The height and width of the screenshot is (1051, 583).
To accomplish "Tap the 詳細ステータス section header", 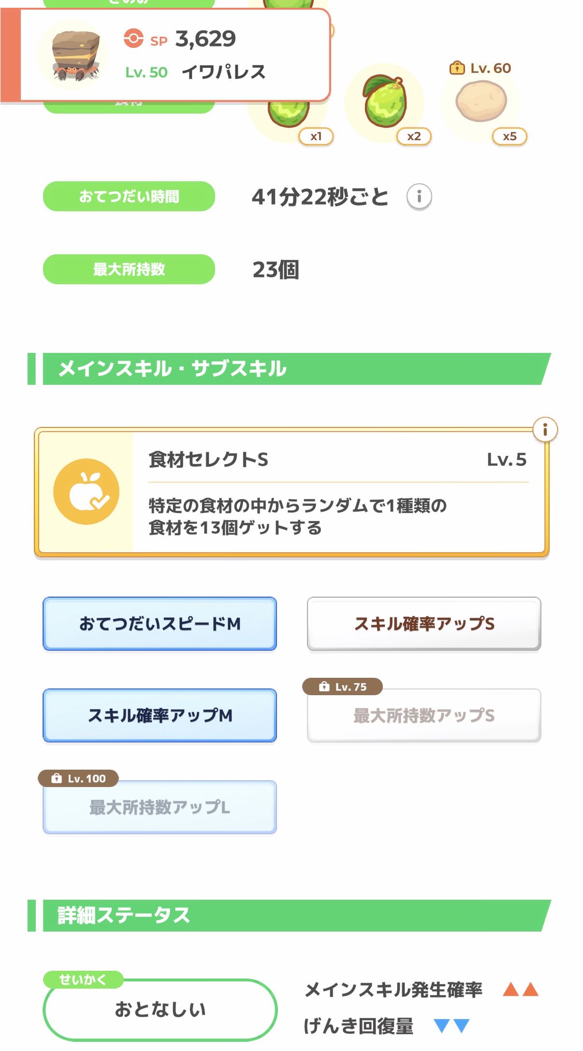I will tap(290, 915).
